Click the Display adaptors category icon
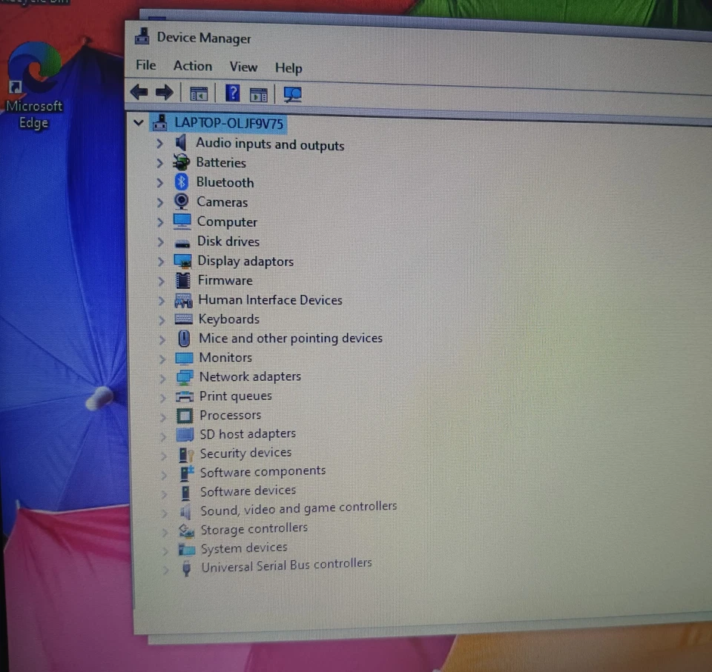The width and height of the screenshot is (712, 672). pyautogui.click(x=183, y=261)
